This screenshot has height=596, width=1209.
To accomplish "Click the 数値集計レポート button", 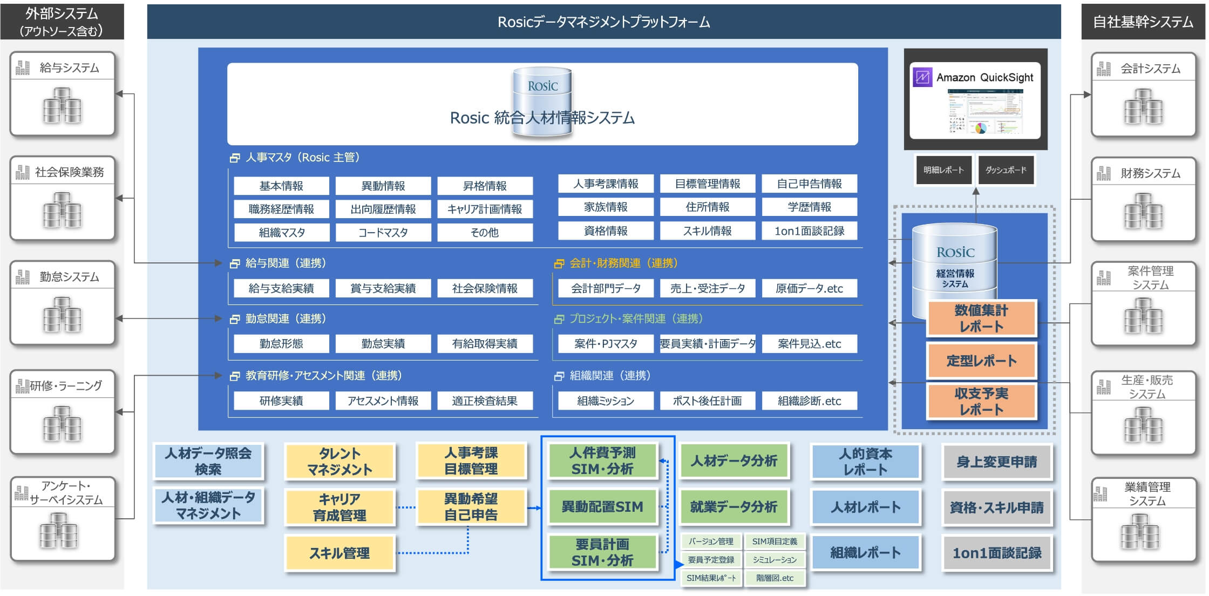I will click(x=981, y=319).
